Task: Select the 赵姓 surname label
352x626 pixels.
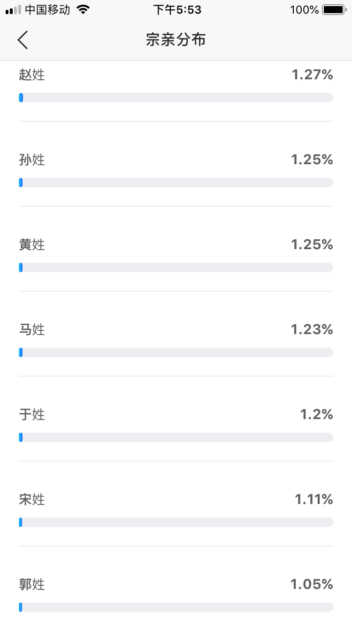Action: 32,75
